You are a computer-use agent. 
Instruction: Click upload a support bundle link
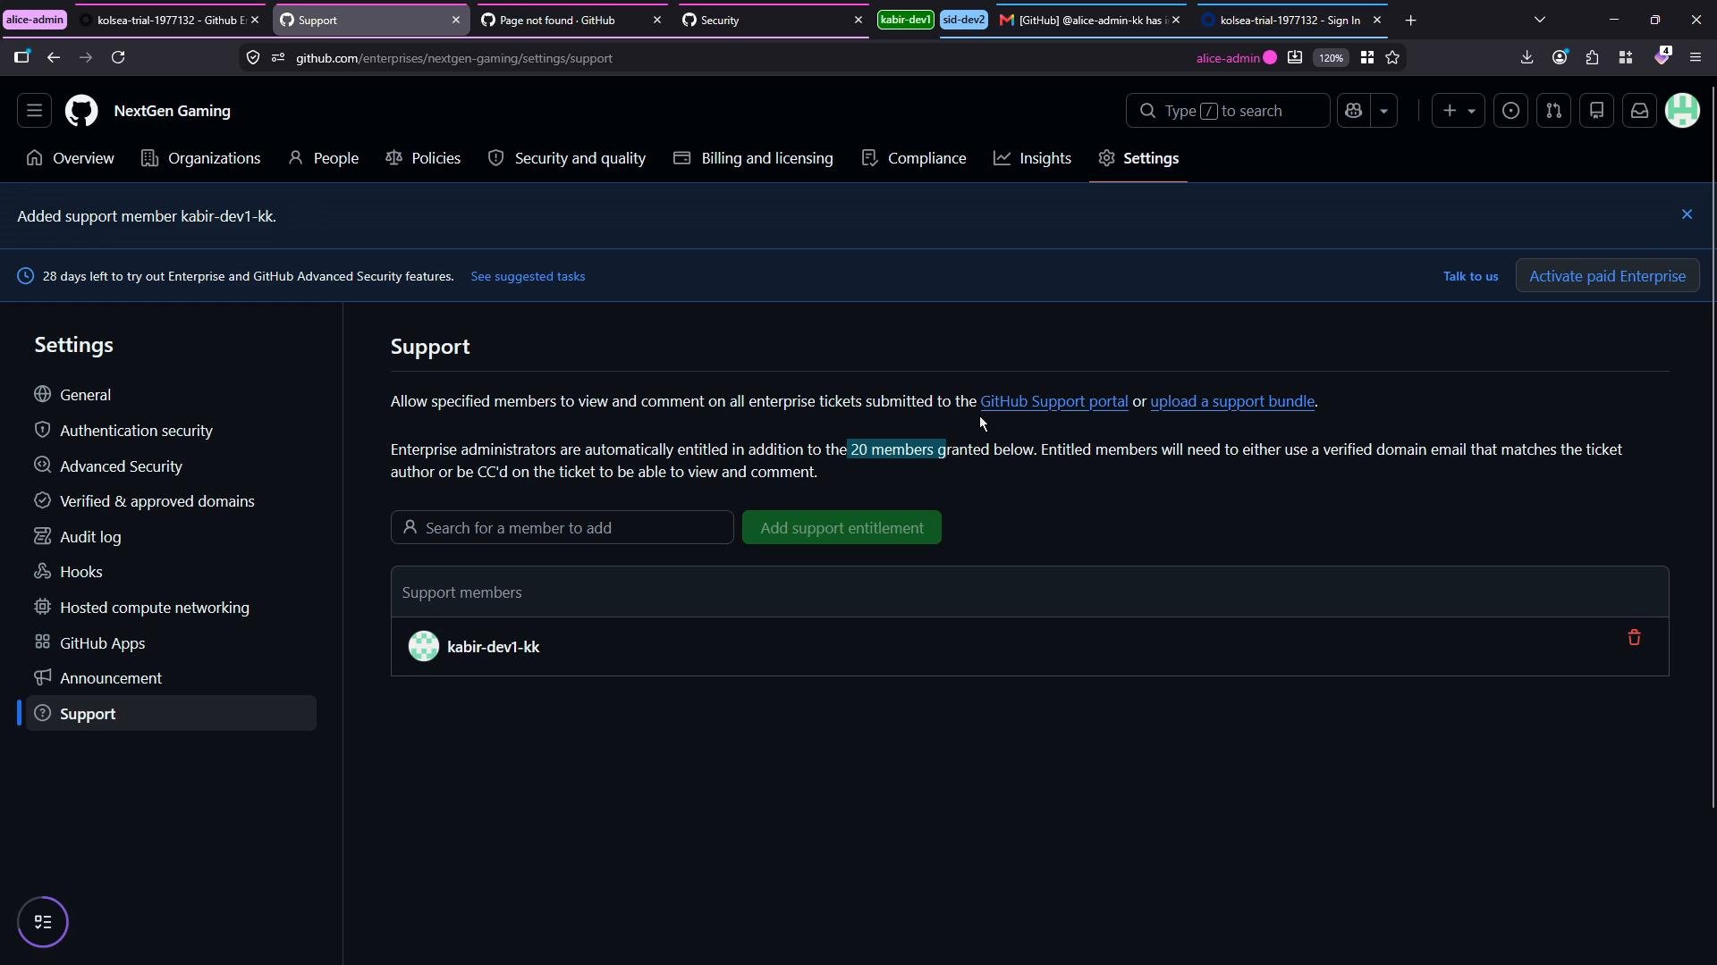click(1232, 402)
